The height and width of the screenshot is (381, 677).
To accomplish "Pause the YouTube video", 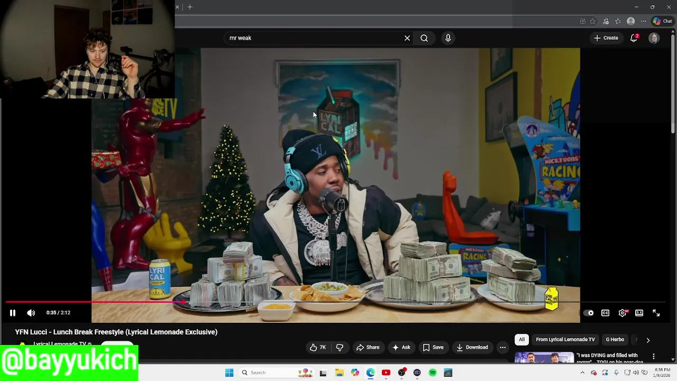I will (x=13, y=313).
